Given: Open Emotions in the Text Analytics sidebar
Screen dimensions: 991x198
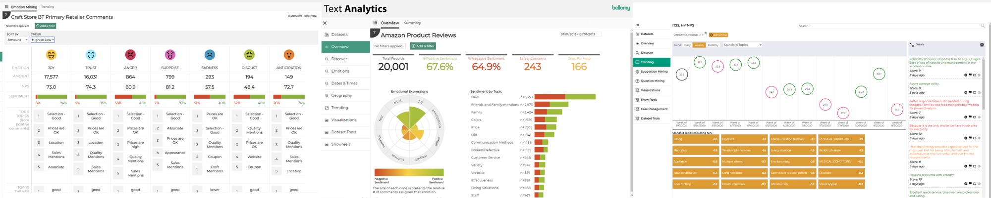Looking at the screenshot, I should tap(340, 71).
